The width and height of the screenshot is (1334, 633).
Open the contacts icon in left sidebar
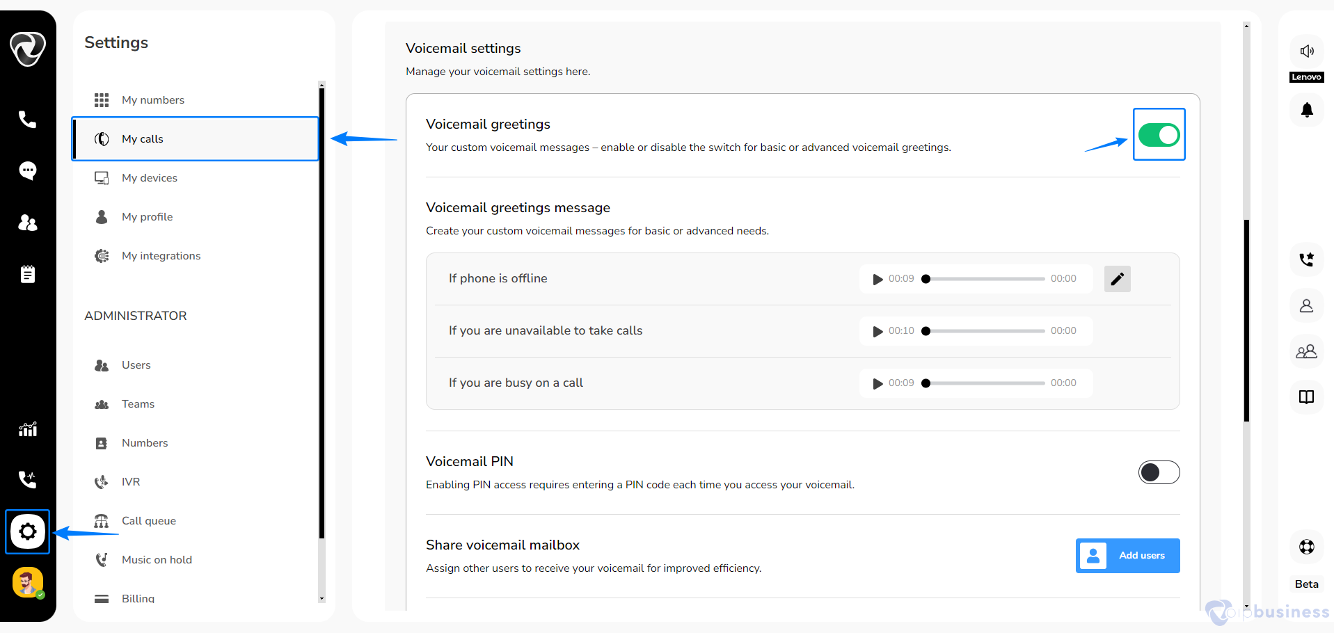coord(27,223)
